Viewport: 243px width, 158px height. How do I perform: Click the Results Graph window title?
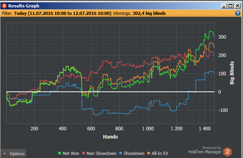tap(24, 6)
